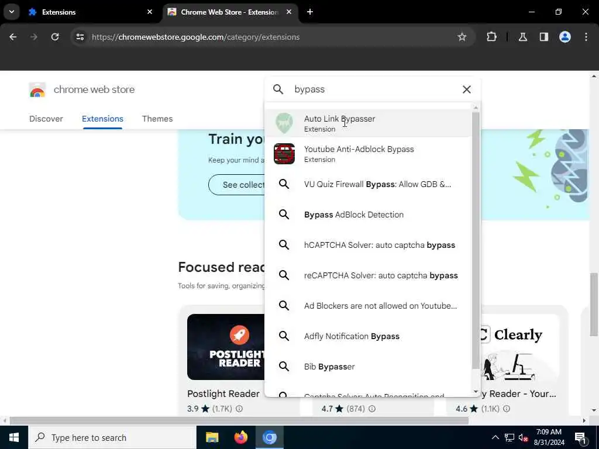Screen dimensions: 599x449
Task: Click the Auto Link Bypasser extension icon
Action: pos(284,123)
